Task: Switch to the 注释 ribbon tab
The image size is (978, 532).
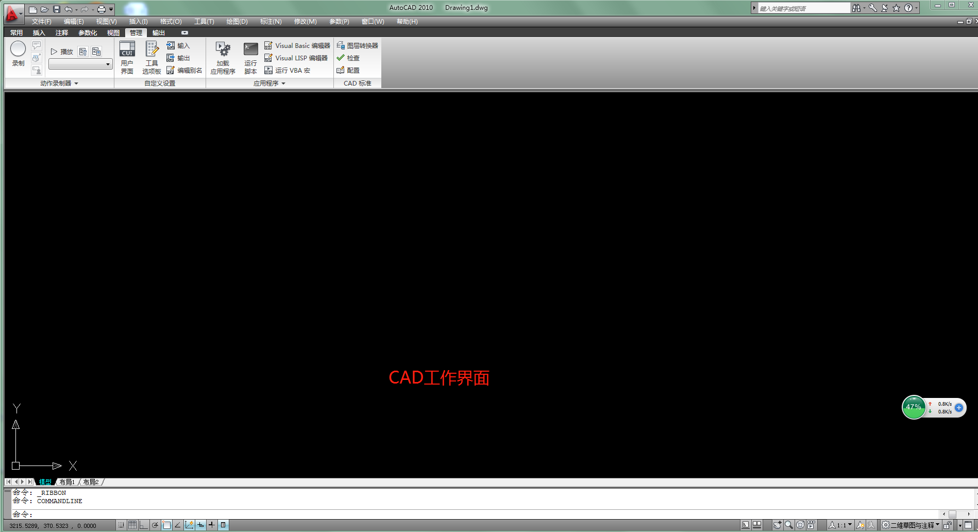Action: (x=62, y=32)
